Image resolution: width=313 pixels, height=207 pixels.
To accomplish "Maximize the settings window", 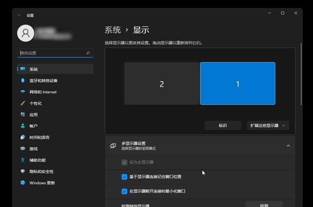I will tap(283, 13).
